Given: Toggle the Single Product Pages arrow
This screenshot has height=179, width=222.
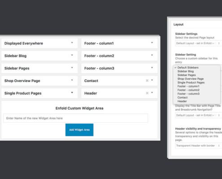Looking at the screenshot, I should pos(72,93).
